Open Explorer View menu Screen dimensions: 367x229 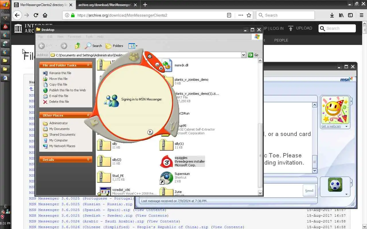point(60,37)
